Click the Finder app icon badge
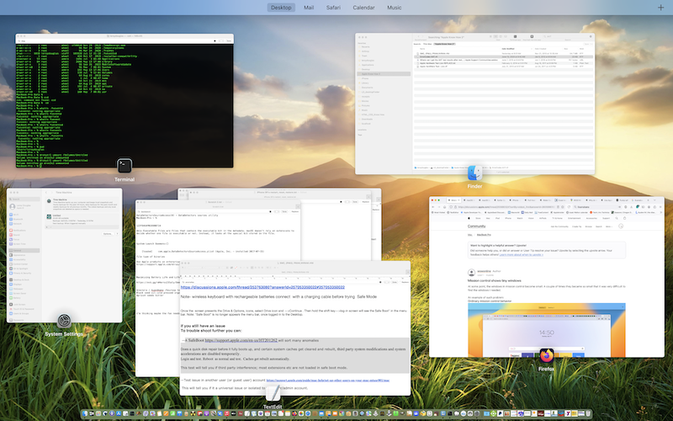This screenshot has width=673, height=421. point(475,173)
